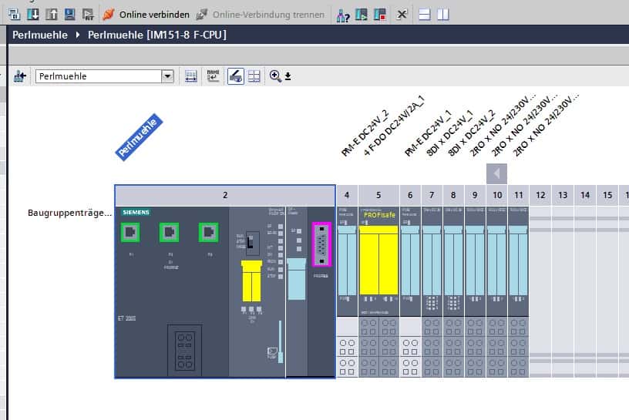Click the 4 F-DO DC24V/2A_1 label
Image resolution: width=629 pixels, height=420 pixels.
pos(394,126)
